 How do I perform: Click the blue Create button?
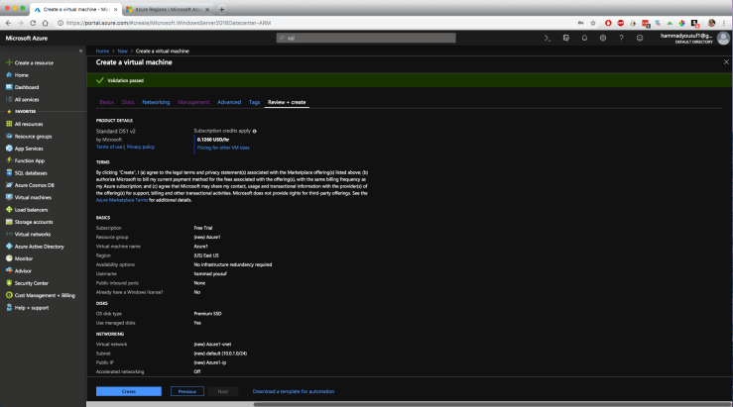point(128,391)
